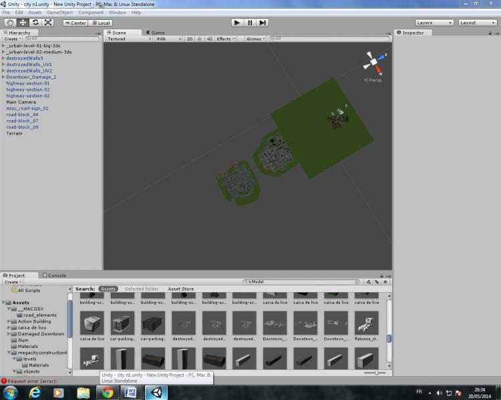Select the Selected folder search scope

(142, 289)
